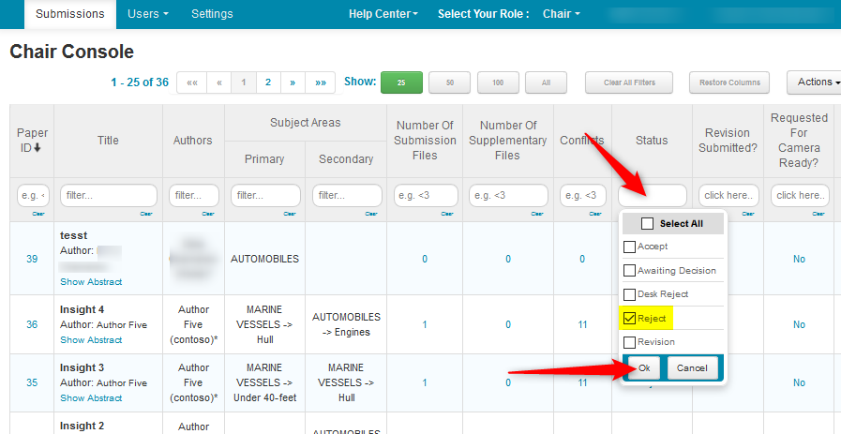Open the Chair role selector
The width and height of the screenshot is (841, 434).
[x=561, y=14]
